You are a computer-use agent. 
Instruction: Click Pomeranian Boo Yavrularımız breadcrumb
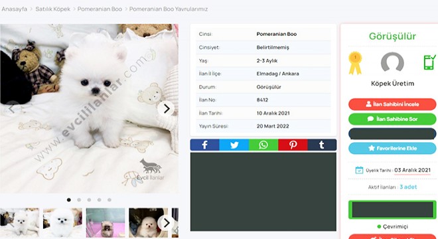click(169, 9)
